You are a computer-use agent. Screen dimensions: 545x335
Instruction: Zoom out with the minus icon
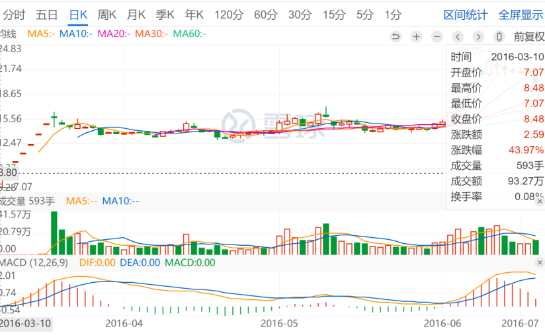click(x=437, y=36)
